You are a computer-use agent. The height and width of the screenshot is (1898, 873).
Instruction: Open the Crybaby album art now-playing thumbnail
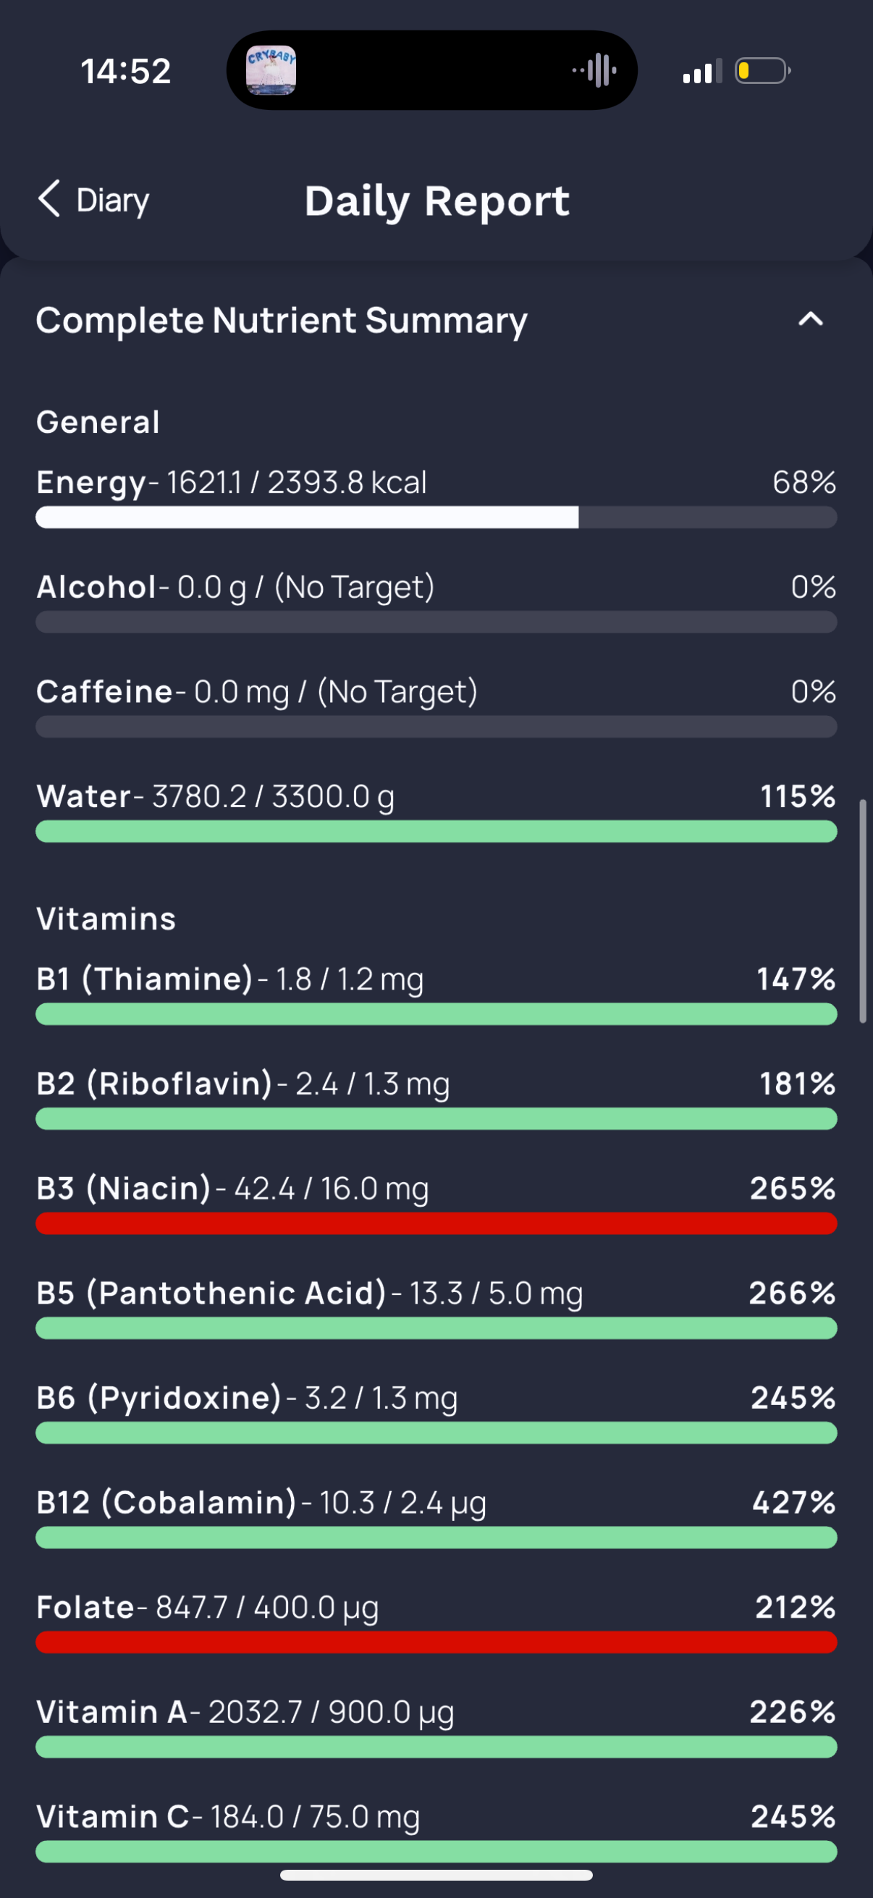(x=271, y=70)
